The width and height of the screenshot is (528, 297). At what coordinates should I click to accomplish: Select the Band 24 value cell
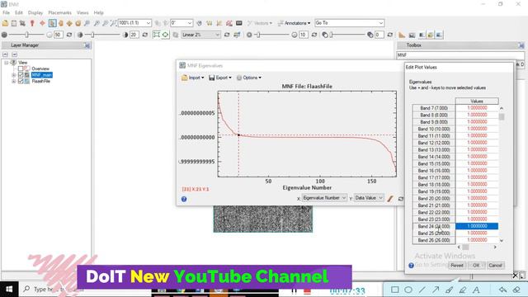click(477, 226)
